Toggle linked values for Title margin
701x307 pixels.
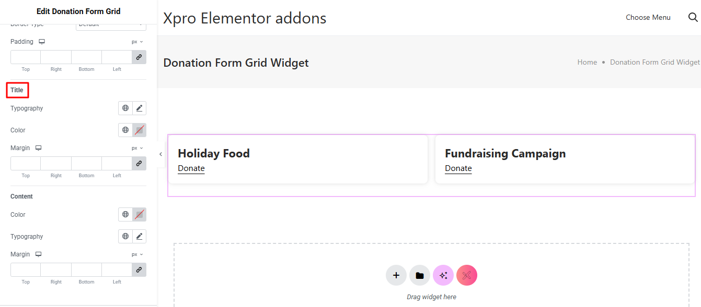[139, 164]
